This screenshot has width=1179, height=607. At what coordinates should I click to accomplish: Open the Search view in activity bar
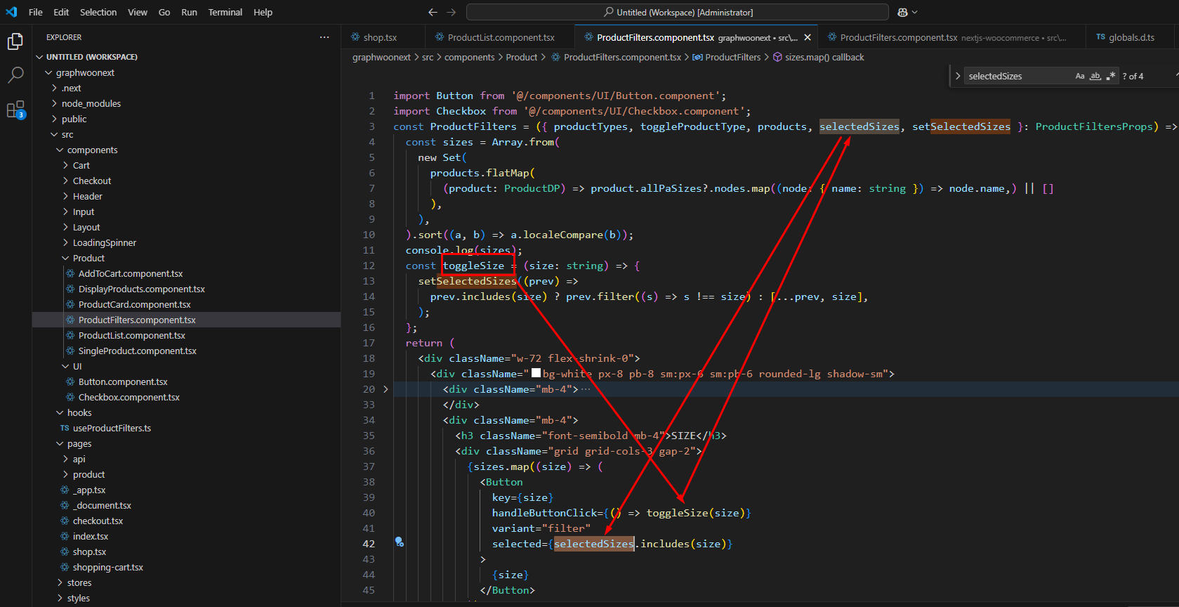(x=15, y=75)
